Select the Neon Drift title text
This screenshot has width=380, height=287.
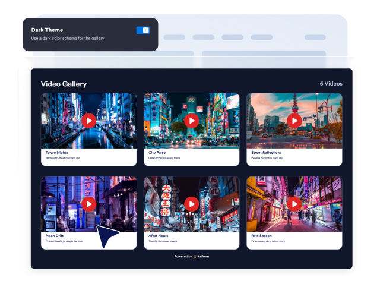(x=55, y=236)
